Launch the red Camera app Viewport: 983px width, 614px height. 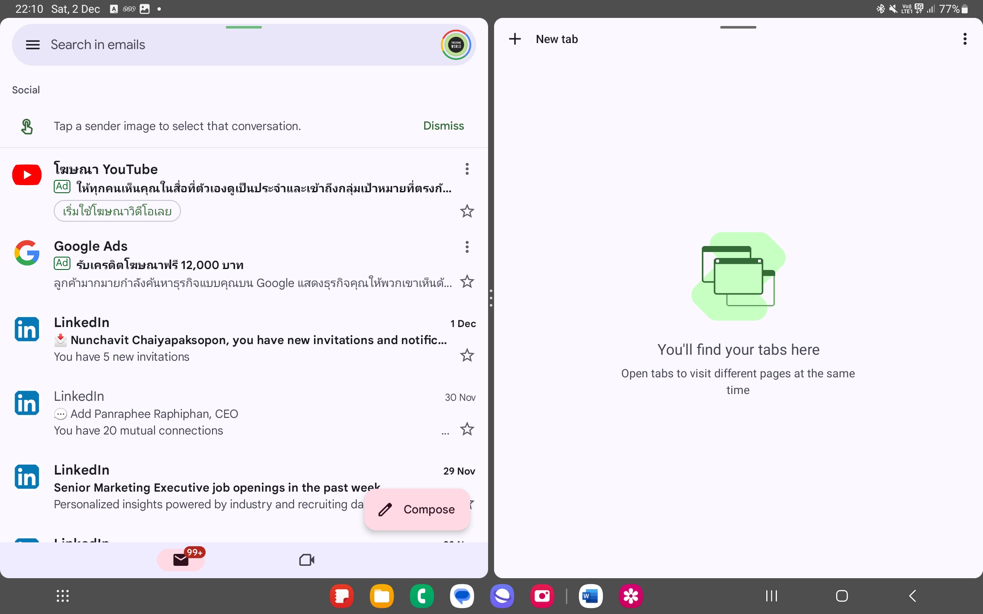542,596
